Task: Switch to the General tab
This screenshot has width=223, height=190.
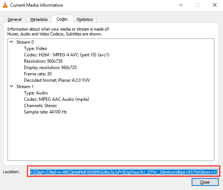Action: point(15,19)
